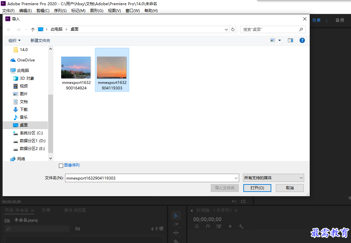The image size is (351, 243).
Task: Enable the 图像序列 checkbox
Action: click(61, 166)
